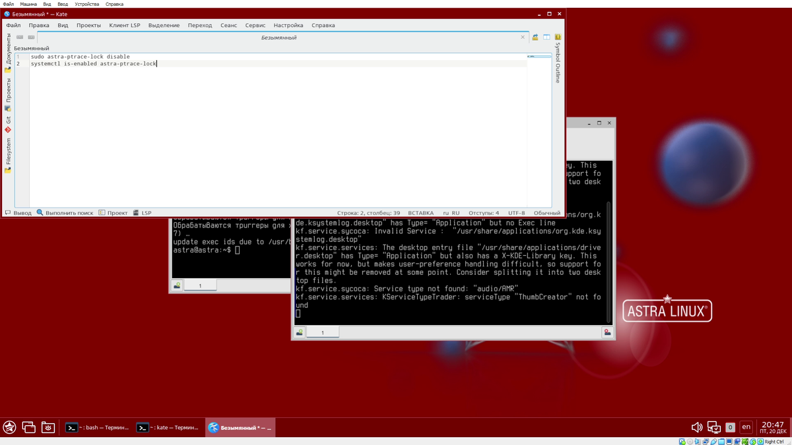792x445 pixels.
Task: Select tab 1 in right terminal window
Action: tap(323, 333)
